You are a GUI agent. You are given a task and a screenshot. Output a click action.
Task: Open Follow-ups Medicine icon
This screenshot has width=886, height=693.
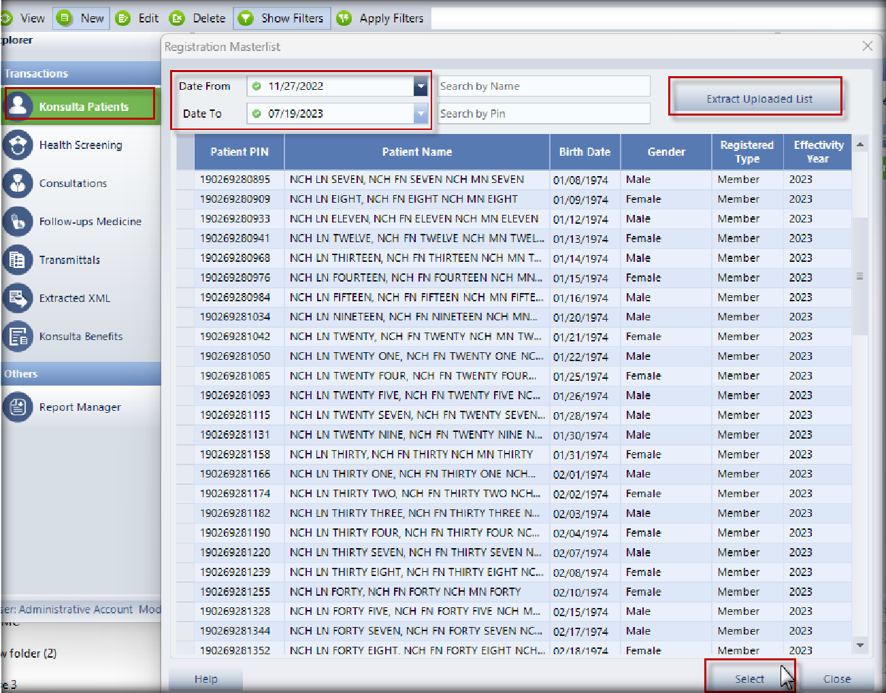click(x=18, y=221)
